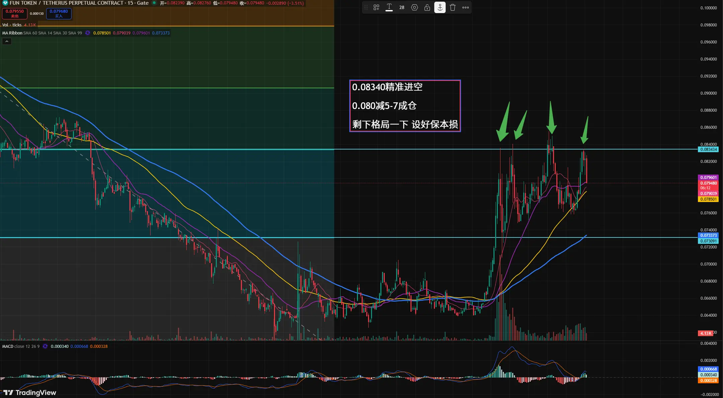
Task: Click the Vol ticks indicator label
Action: 12,25
